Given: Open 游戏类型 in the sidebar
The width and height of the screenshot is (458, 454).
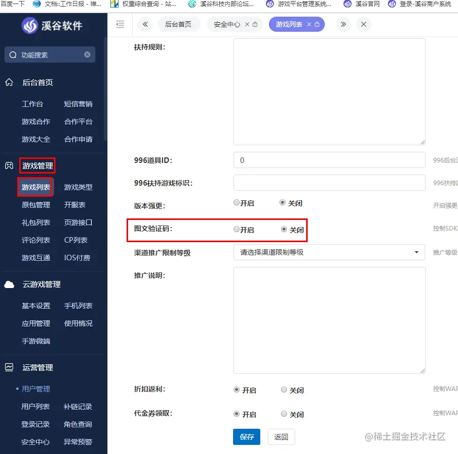Looking at the screenshot, I should click(x=78, y=187).
